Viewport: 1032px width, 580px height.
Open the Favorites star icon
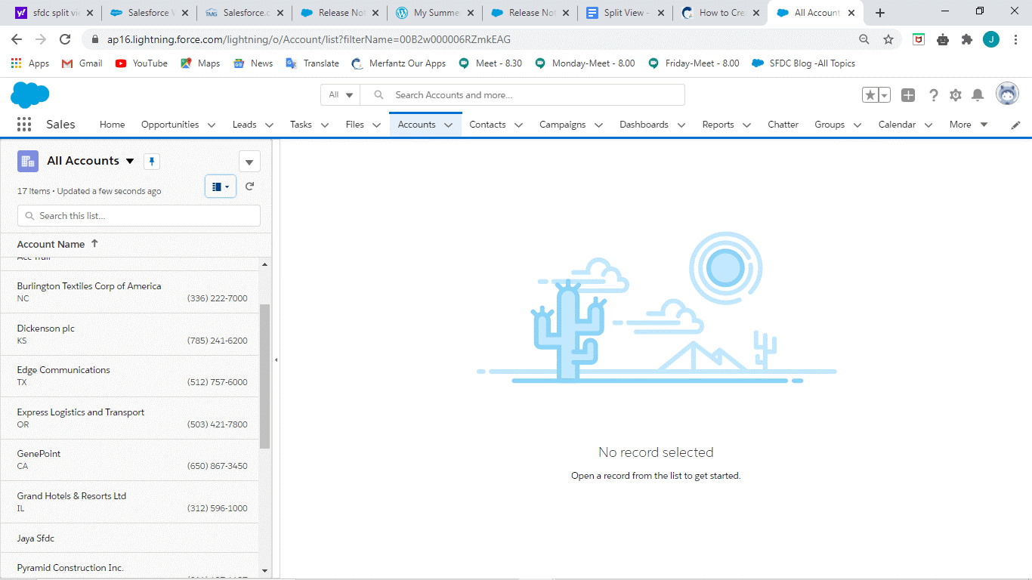pyautogui.click(x=869, y=94)
